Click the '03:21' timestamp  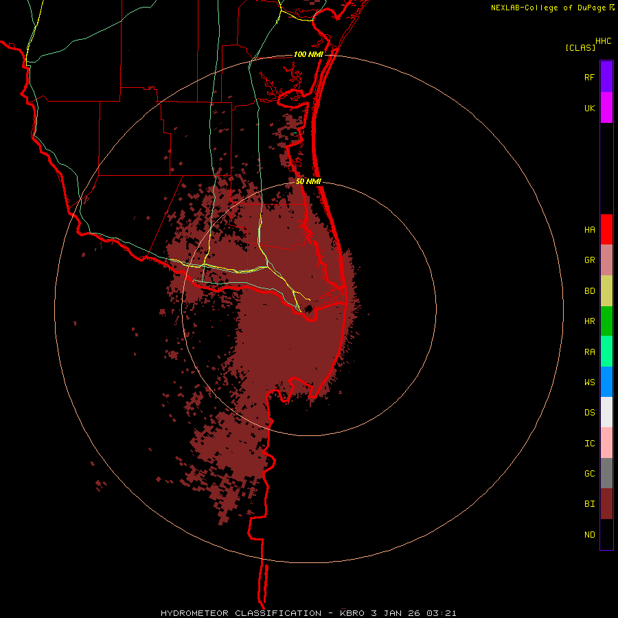442,613
